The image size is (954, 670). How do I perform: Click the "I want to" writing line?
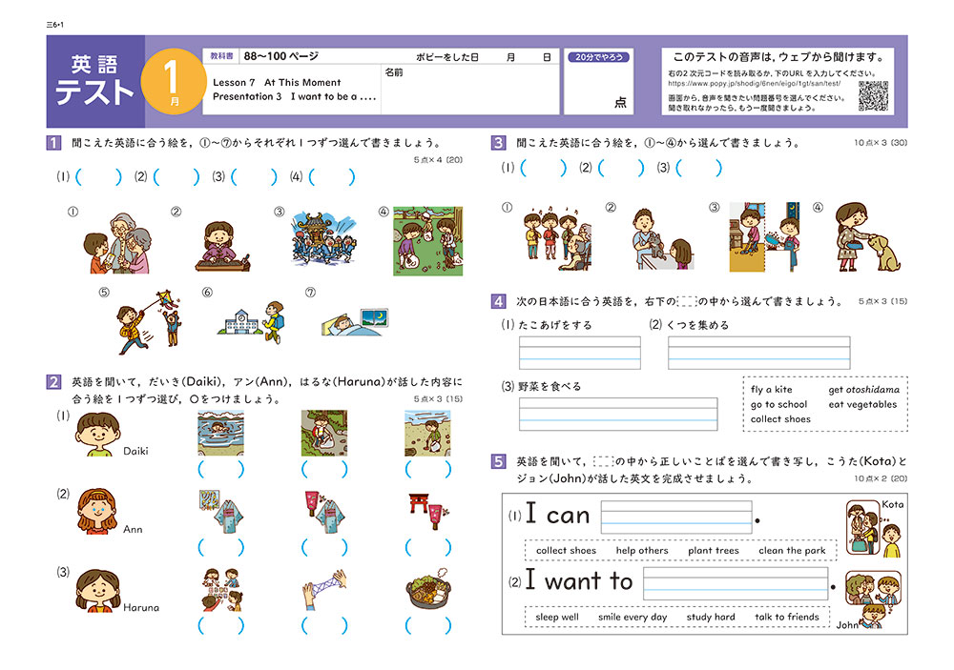coord(736,584)
